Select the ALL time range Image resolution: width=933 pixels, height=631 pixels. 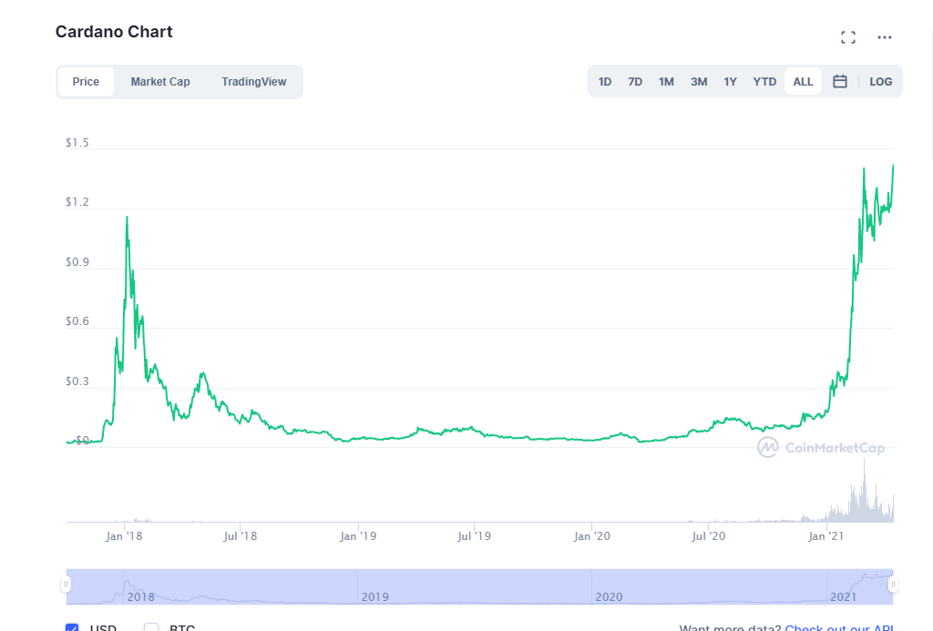803,81
